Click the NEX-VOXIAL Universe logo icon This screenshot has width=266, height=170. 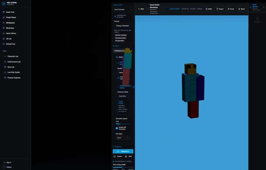click(x=4, y=4)
